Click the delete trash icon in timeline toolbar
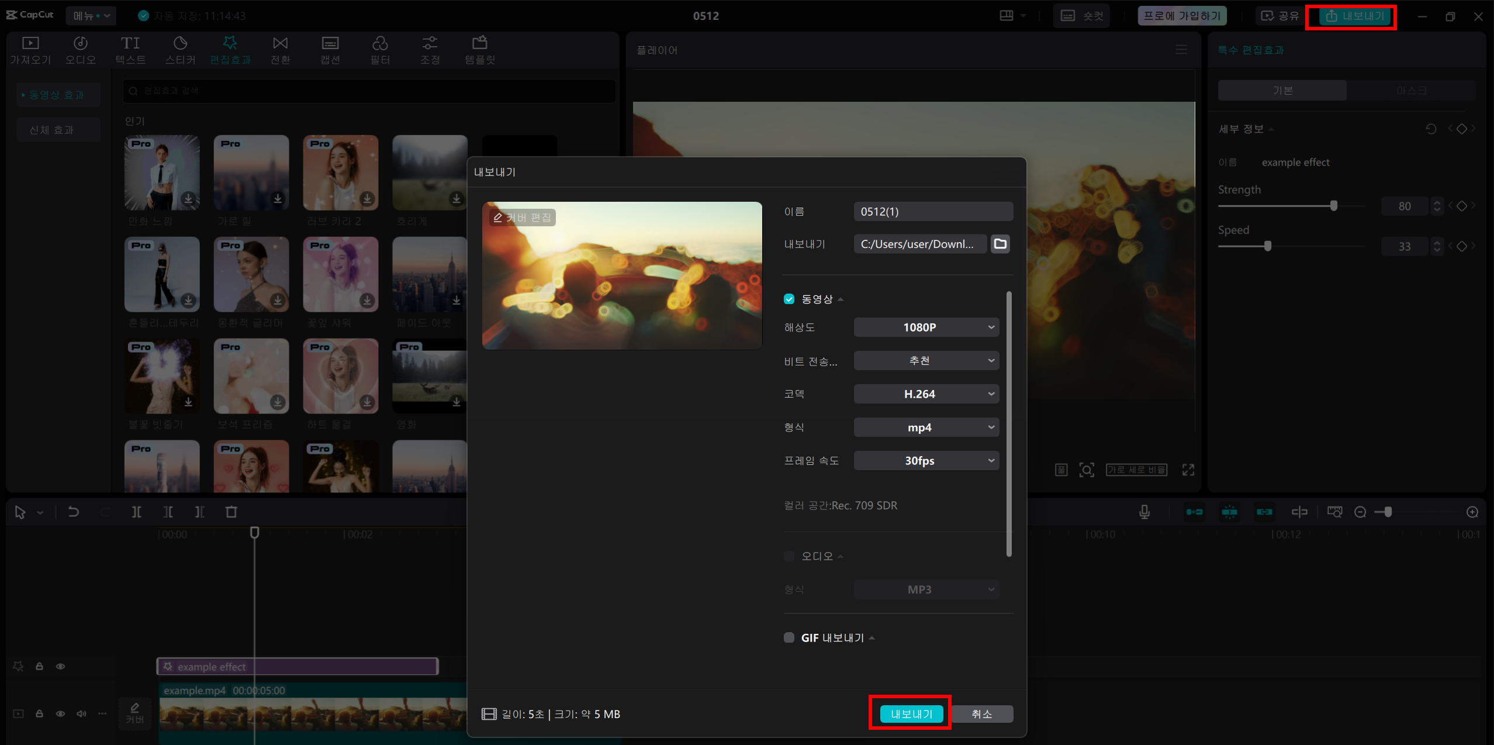The width and height of the screenshot is (1494, 745). (231, 512)
